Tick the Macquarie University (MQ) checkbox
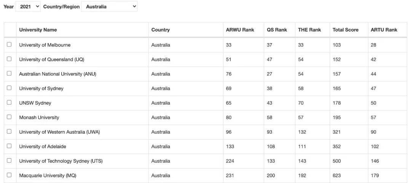The image size is (411, 183). (9, 175)
